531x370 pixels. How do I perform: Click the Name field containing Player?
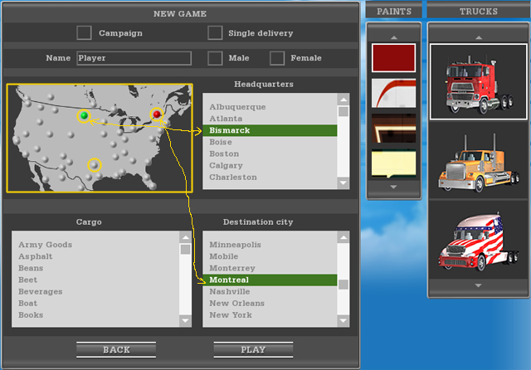[133, 58]
